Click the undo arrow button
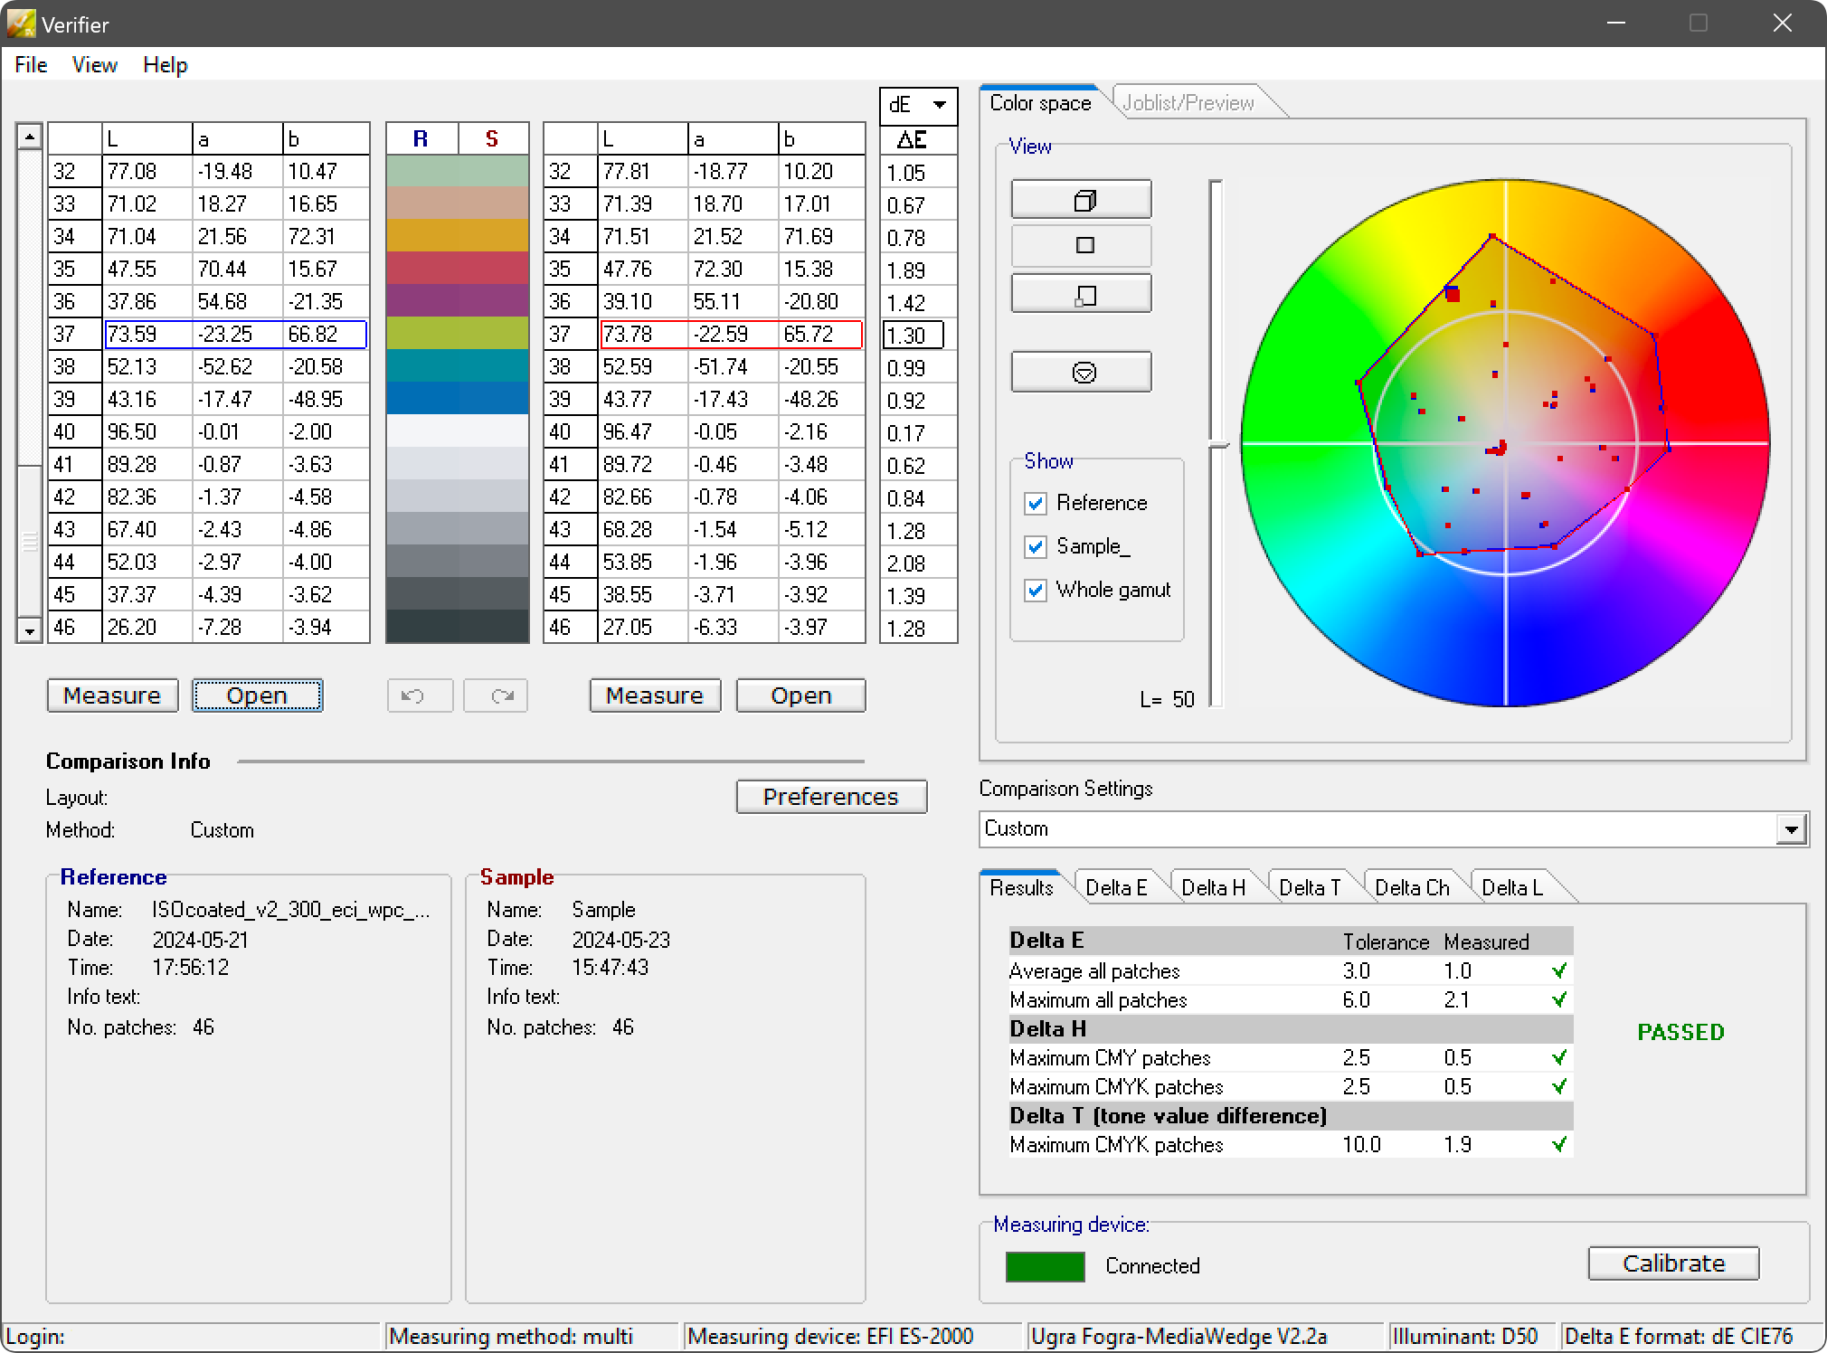 (420, 695)
